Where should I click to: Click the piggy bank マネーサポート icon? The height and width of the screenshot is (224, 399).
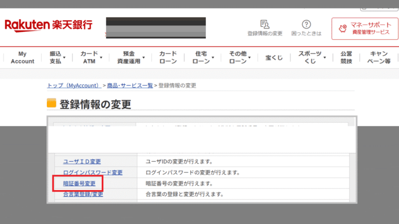tap(342, 28)
